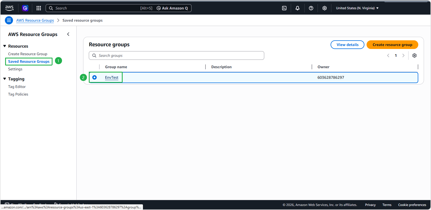431x210 pixels.
Task: Click the View details button
Action: tap(347, 45)
